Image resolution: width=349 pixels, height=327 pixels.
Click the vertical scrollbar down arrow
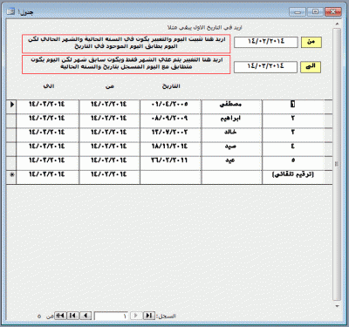click(337, 306)
